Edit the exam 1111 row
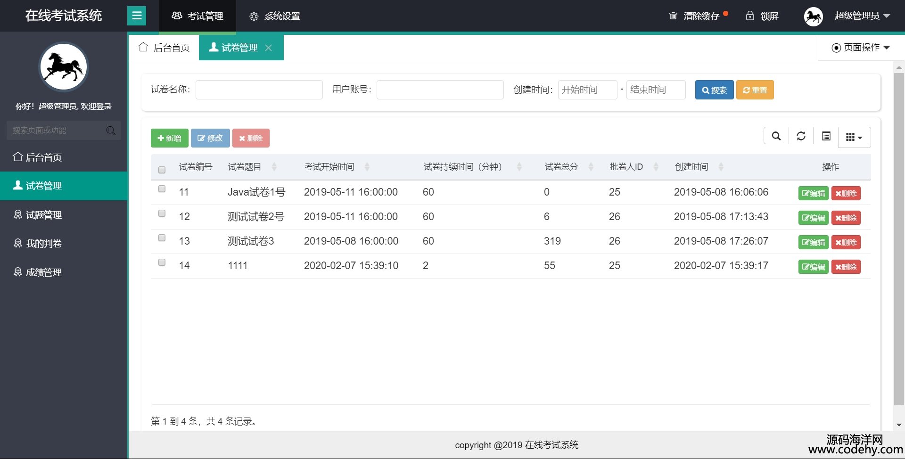 [x=813, y=267]
